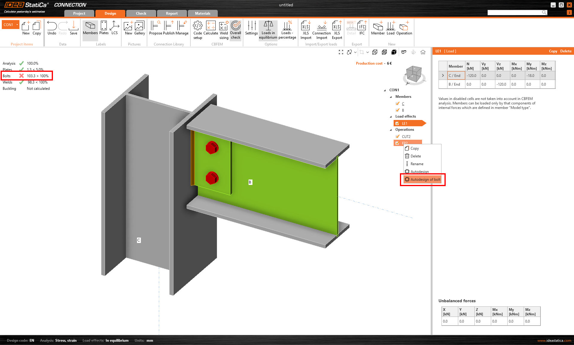Viewport: 574px width, 345px height.
Task: Collapse the Load effects tree section
Action: (391, 117)
